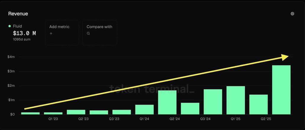Screen dimensions: 305x130
Task: Open the Compare with card
Action: coord(100,32)
